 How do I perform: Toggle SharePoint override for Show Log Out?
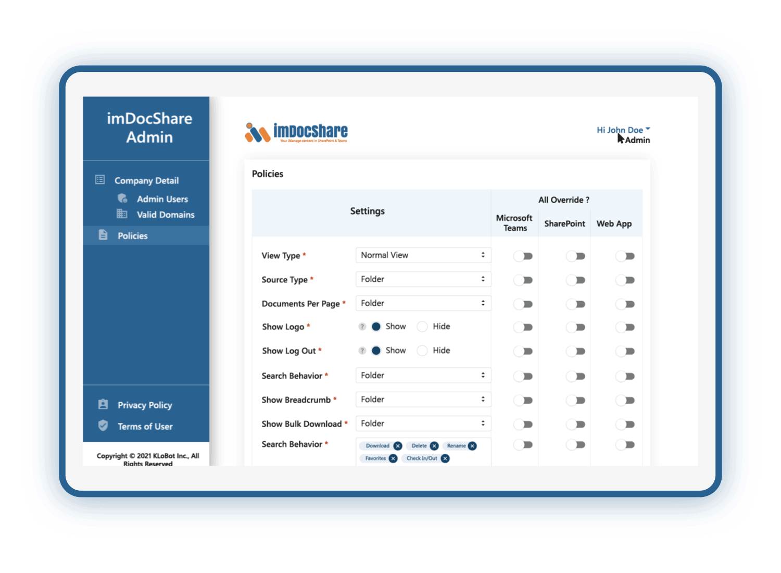click(x=575, y=351)
